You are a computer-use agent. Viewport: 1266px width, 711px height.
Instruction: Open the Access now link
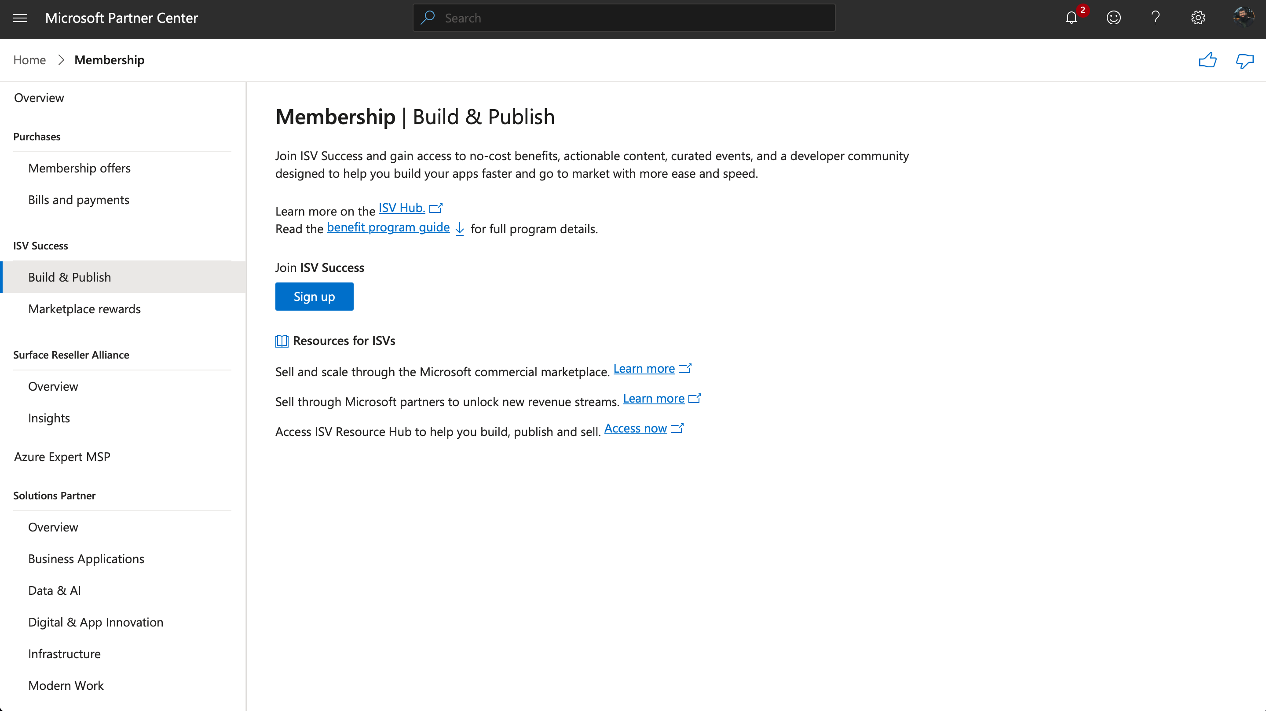click(x=635, y=429)
